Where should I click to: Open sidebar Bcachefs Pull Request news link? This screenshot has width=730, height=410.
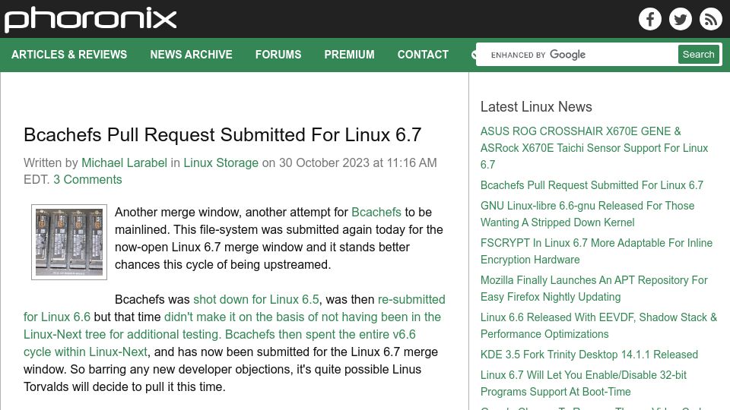point(592,185)
